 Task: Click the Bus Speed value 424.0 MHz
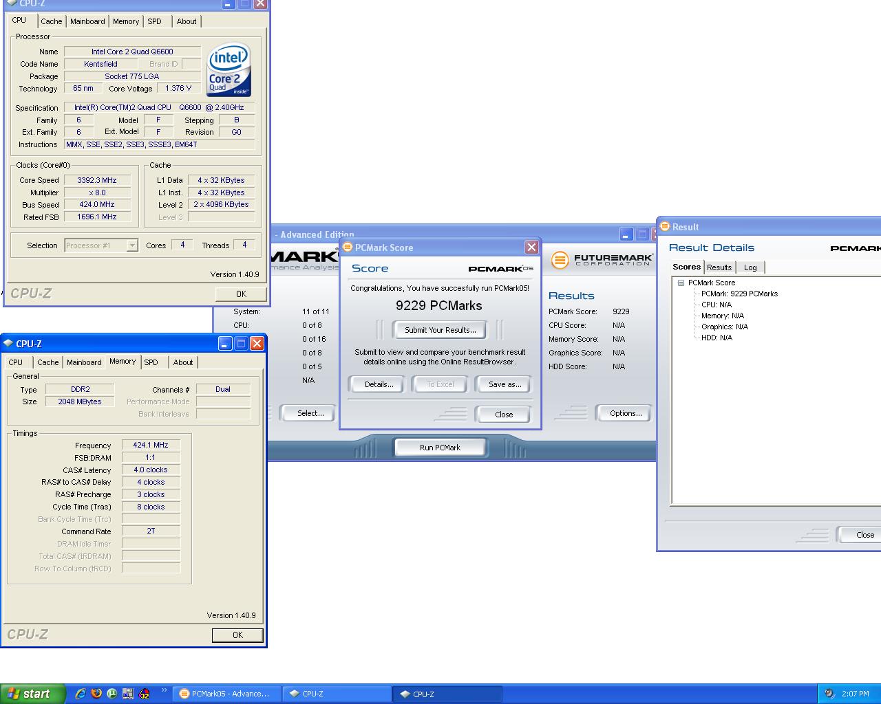click(97, 204)
